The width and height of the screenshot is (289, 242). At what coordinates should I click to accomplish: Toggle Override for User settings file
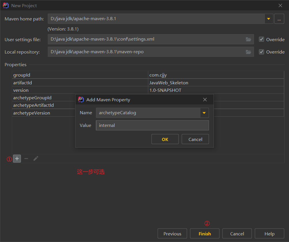point(261,39)
